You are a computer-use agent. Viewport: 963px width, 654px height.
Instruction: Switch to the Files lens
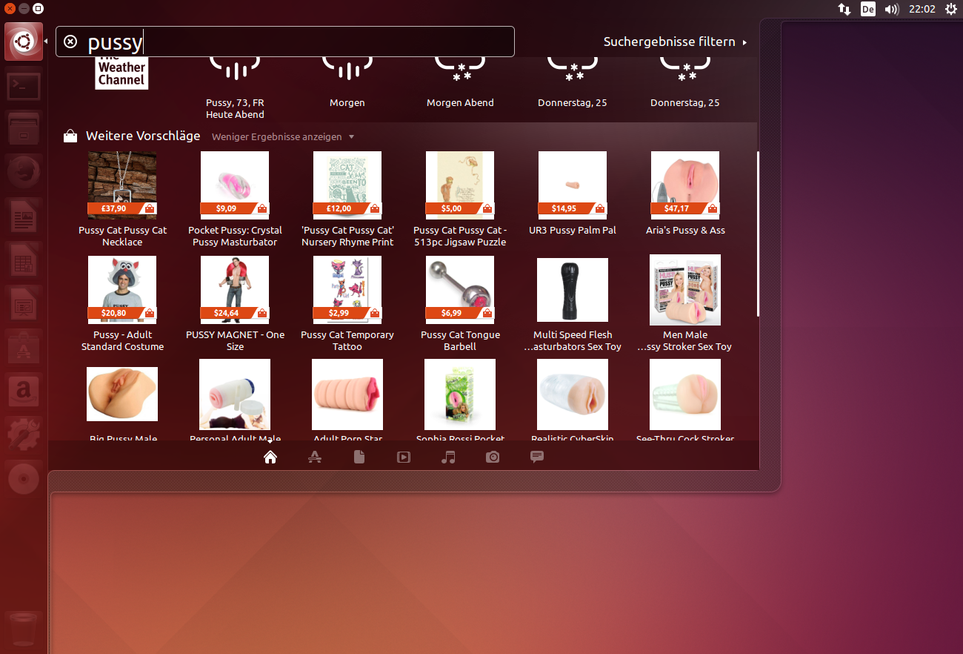[x=359, y=457]
